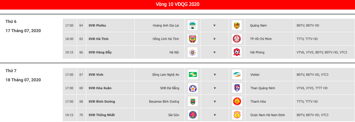
Task: Click the Hà Nội FC crest
Action: 193,52
